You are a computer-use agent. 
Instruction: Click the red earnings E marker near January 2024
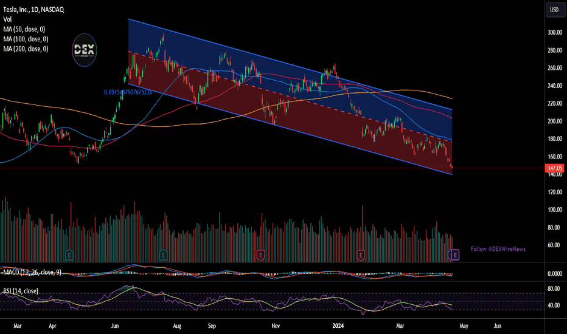pos(361,255)
